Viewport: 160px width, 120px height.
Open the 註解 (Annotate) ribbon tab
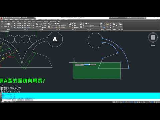[10, 21]
